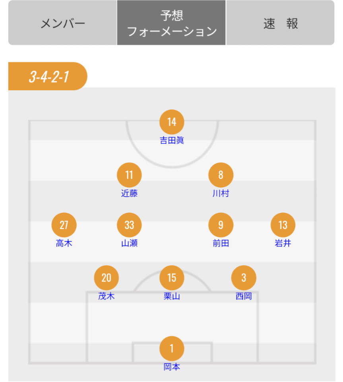Open player link 岩井
This screenshot has width=343, height=382.
[x=283, y=243]
